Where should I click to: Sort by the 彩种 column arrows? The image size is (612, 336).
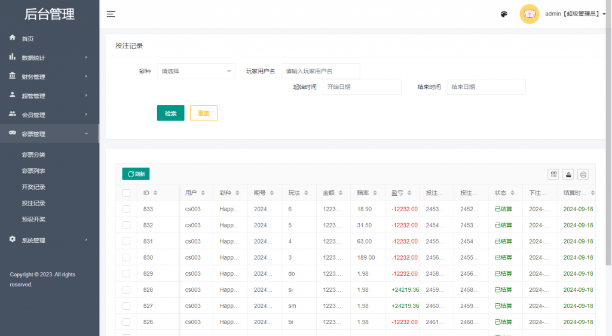pyautogui.click(x=237, y=193)
